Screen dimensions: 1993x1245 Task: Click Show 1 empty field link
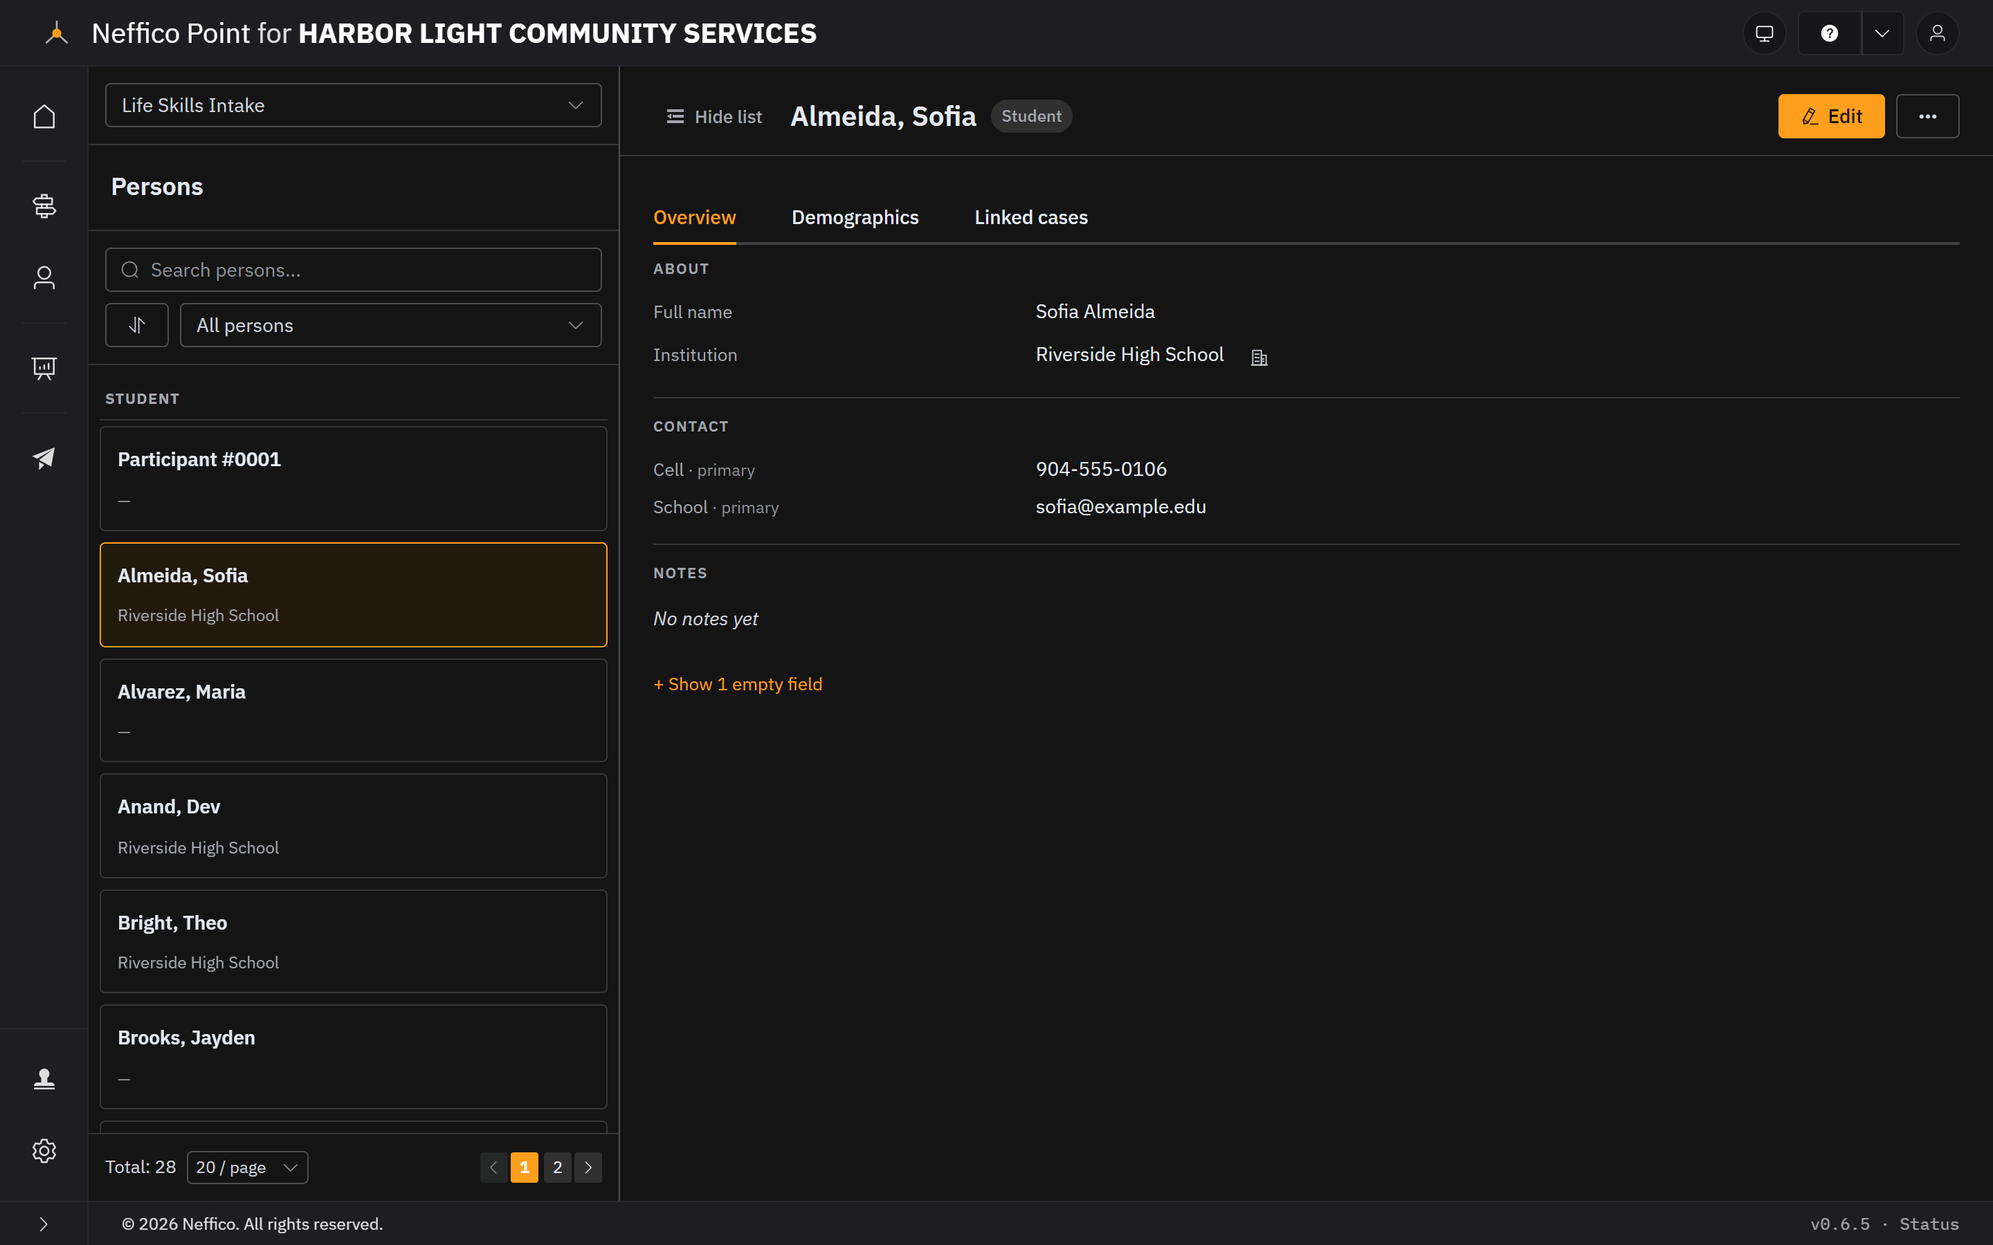[738, 684]
